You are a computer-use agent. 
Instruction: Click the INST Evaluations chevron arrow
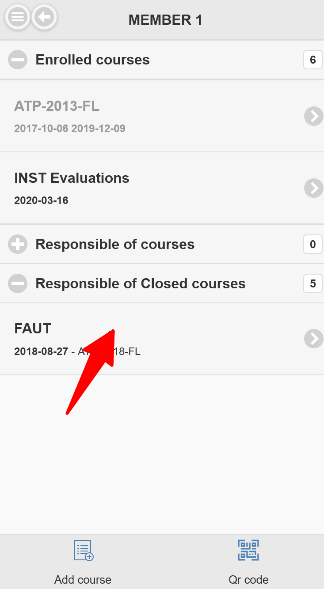click(313, 188)
